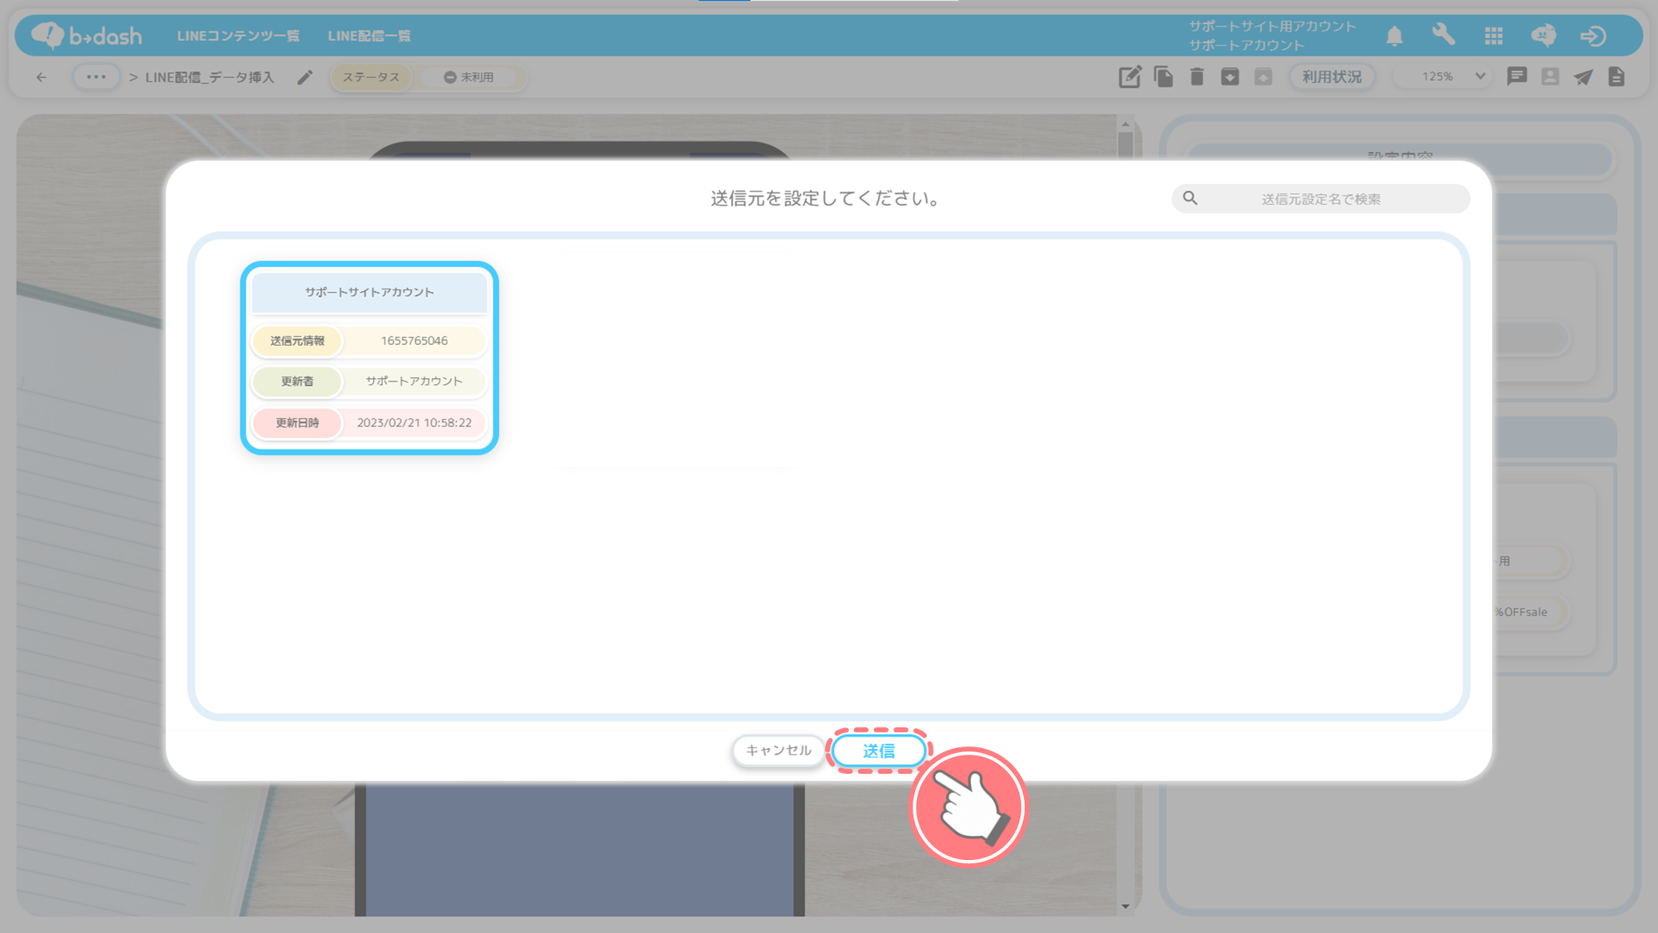Viewport: 1658px width, 933px height.
Task: Open the wrench settings icon
Action: [x=1443, y=35]
